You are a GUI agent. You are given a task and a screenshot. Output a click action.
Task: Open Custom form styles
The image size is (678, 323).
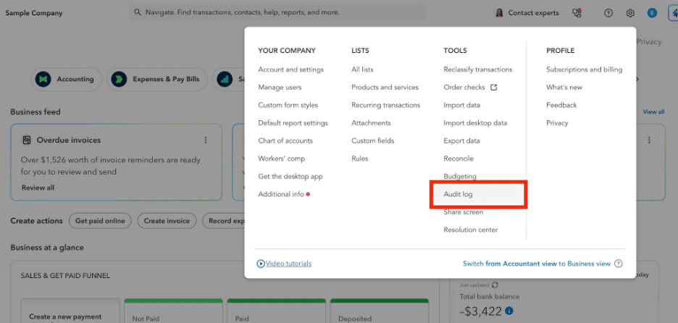[288, 105]
